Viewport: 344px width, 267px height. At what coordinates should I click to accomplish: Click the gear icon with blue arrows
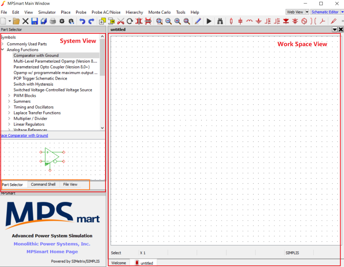pos(71,21)
